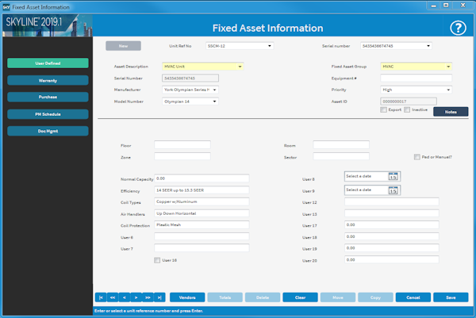Click the User 20 value field
Viewport: 476px width, 318px height.
point(392,260)
